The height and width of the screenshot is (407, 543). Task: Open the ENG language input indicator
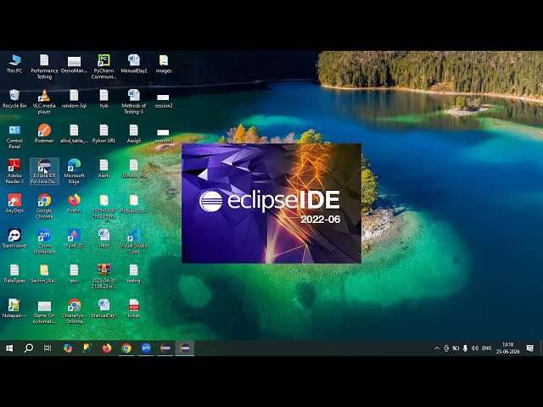486,348
